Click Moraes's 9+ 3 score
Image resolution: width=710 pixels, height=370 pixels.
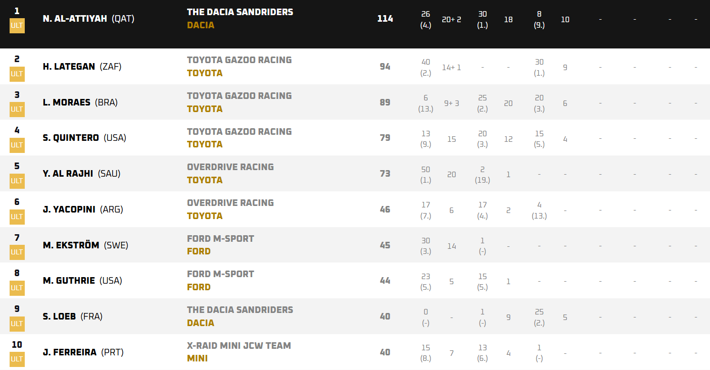point(452,103)
